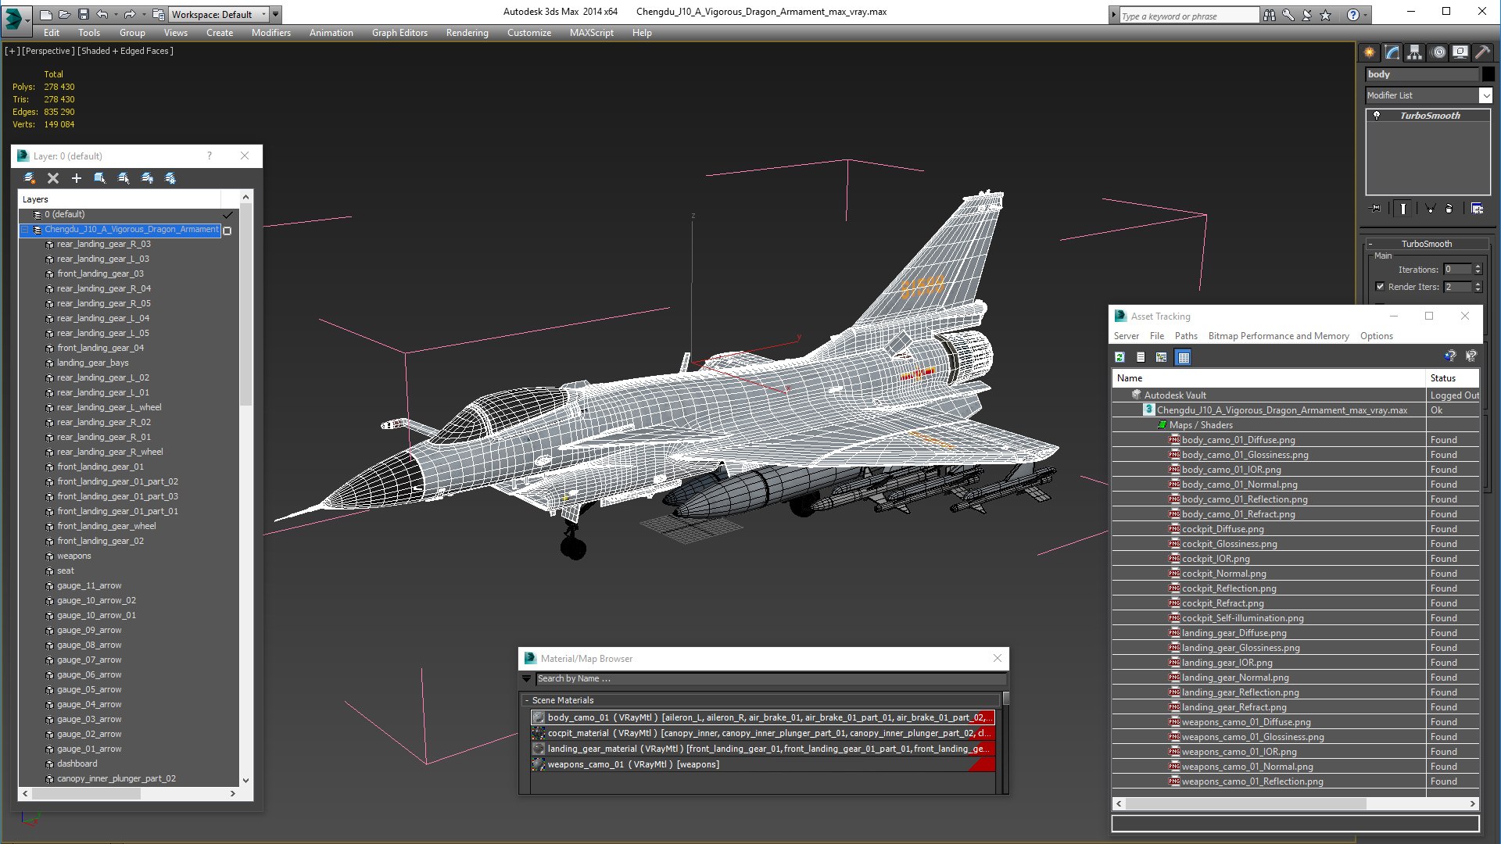Click the Layers column header

pyautogui.click(x=120, y=199)
